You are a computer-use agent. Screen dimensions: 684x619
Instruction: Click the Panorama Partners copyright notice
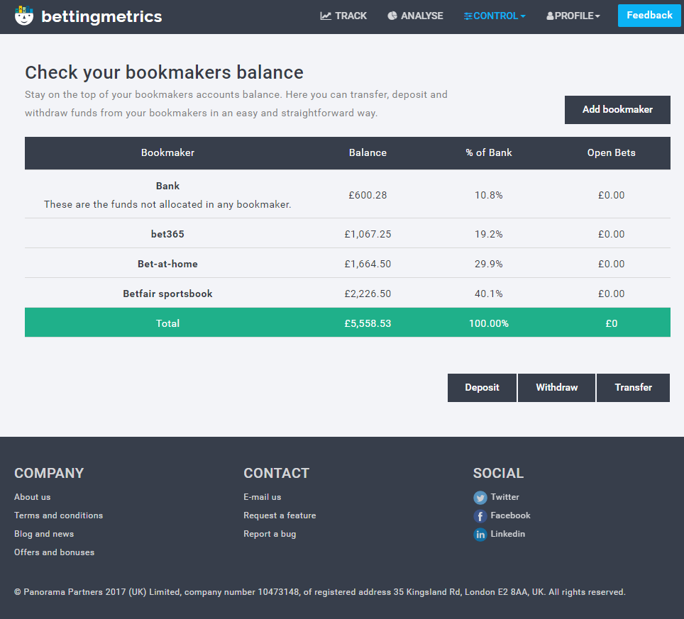tap(320, 592)
